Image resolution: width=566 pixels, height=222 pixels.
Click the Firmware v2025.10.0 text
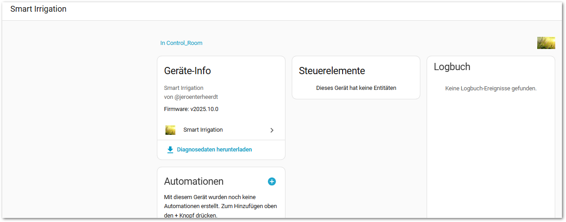click(191, 109)
